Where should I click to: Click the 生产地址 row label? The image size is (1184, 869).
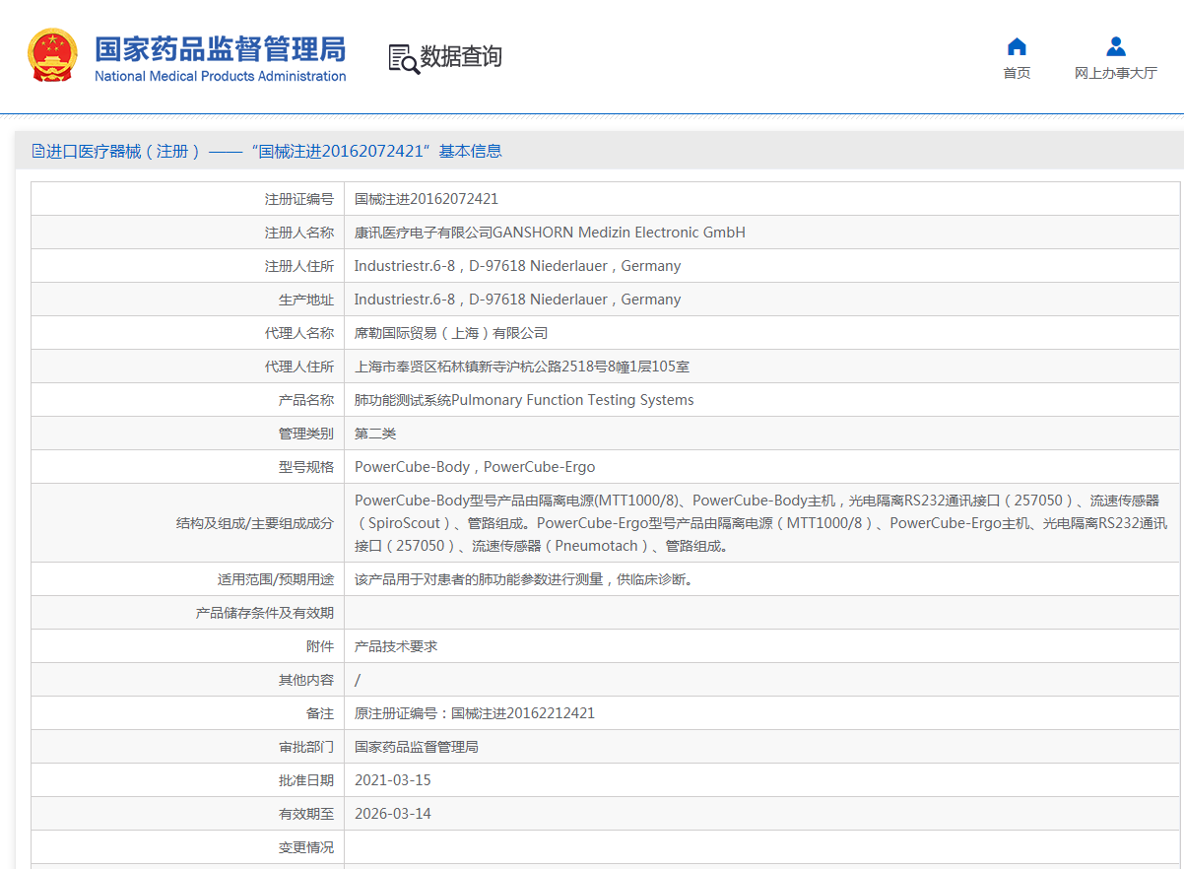[x=306, y=300]
